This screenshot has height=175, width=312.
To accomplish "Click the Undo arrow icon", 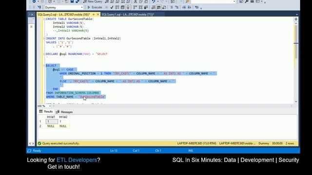I will click(154, 1).
